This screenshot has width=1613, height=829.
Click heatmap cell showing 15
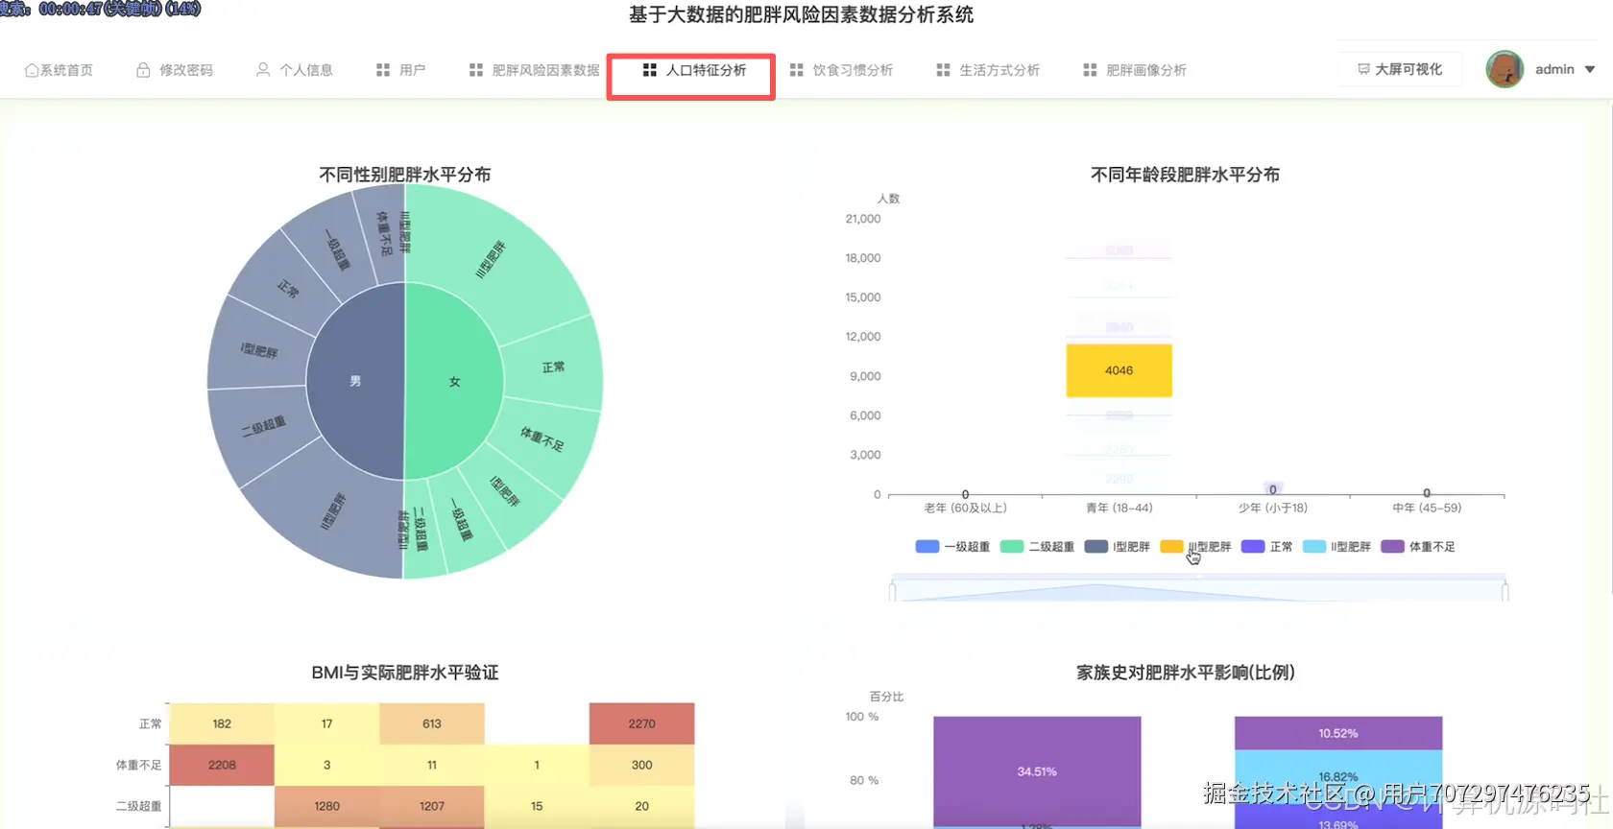point(537,806)
